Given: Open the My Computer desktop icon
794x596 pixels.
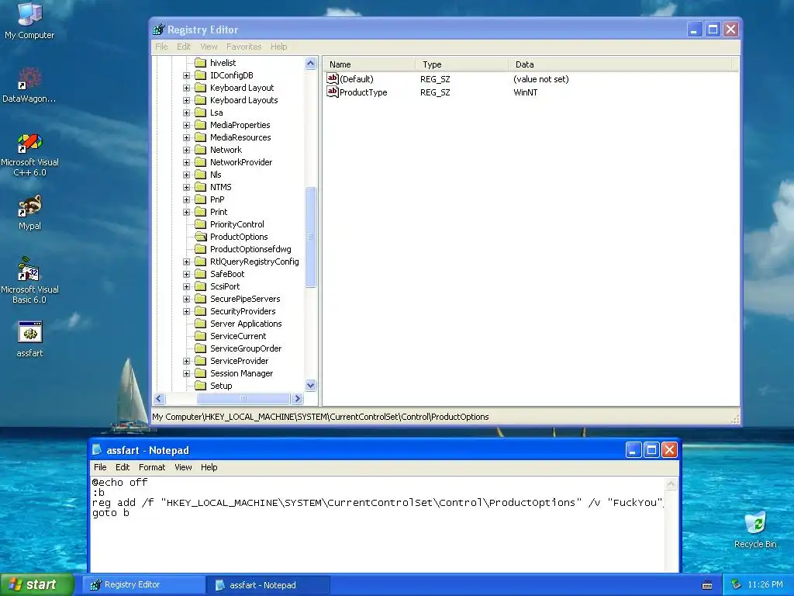Looking at the screenshot, I should [29, 20].
